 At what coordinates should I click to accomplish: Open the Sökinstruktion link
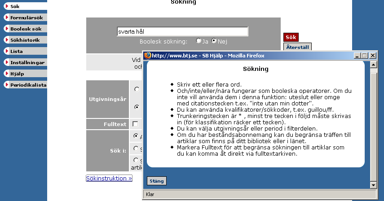(x=109, y=178)
